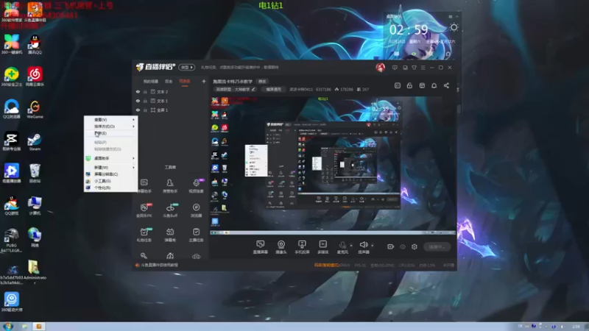The width and height of the screenshot is (589, 331).
Task: Open the key-shaped tool icon
Action: pos(144,256)
